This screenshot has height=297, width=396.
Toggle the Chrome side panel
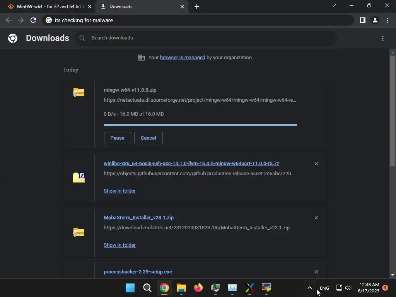tap(363, 20)
